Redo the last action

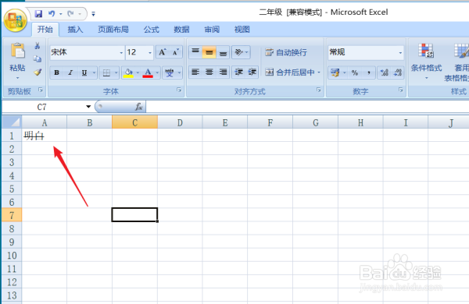[70, 14]
